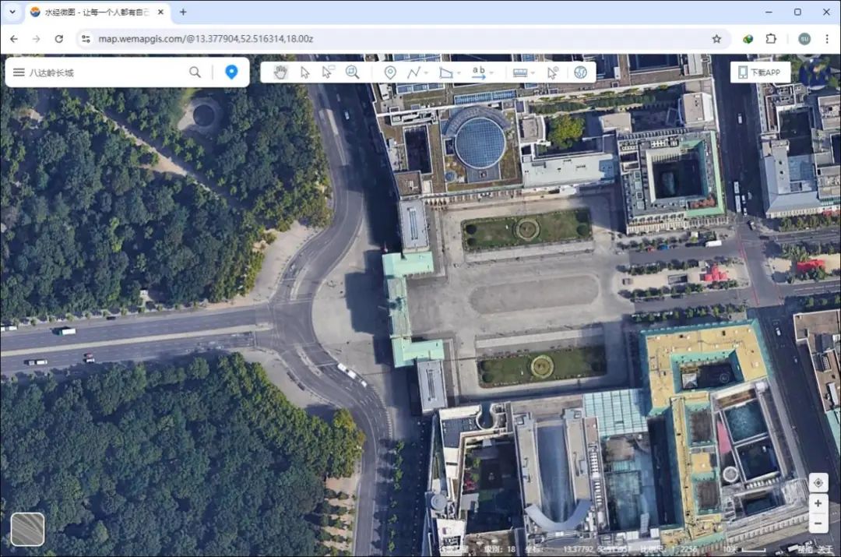Select the place marker tool
The width and height of the screenshot is (841, 557).
pyautogui.click(x=390, y=72)
